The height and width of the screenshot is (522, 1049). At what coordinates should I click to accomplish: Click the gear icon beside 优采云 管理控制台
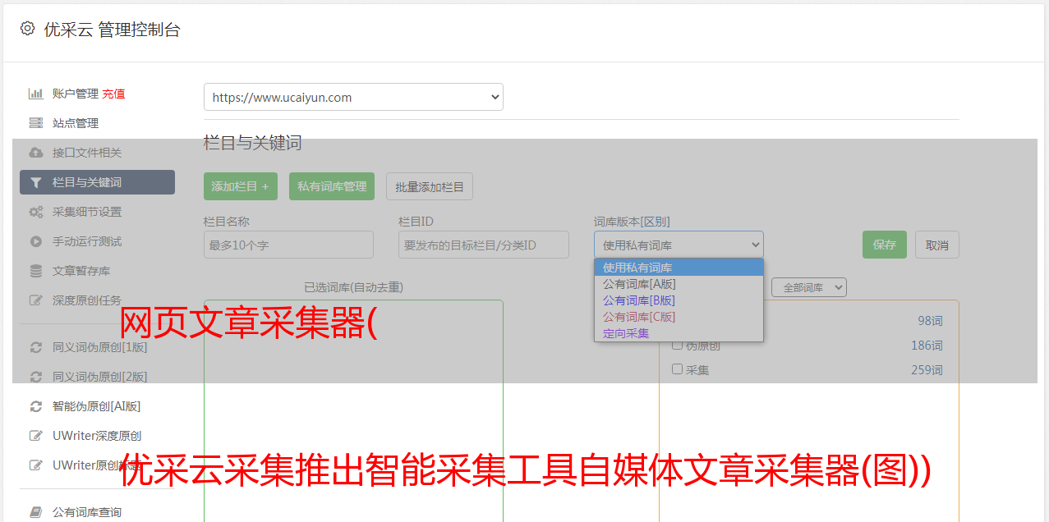pos(27,29)
